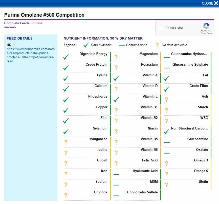Viewport: 219px width, 204px height.
Task: Click the checkmark next to Selenium
Action: coord(66,131)
